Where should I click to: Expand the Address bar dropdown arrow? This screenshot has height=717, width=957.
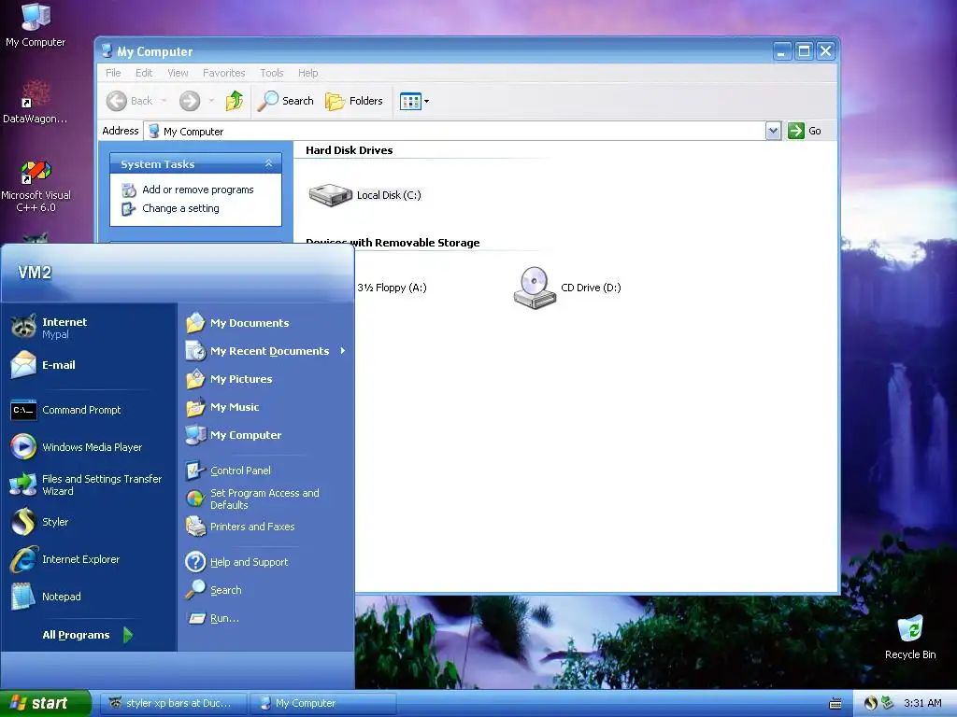click(x=773, y=131)
